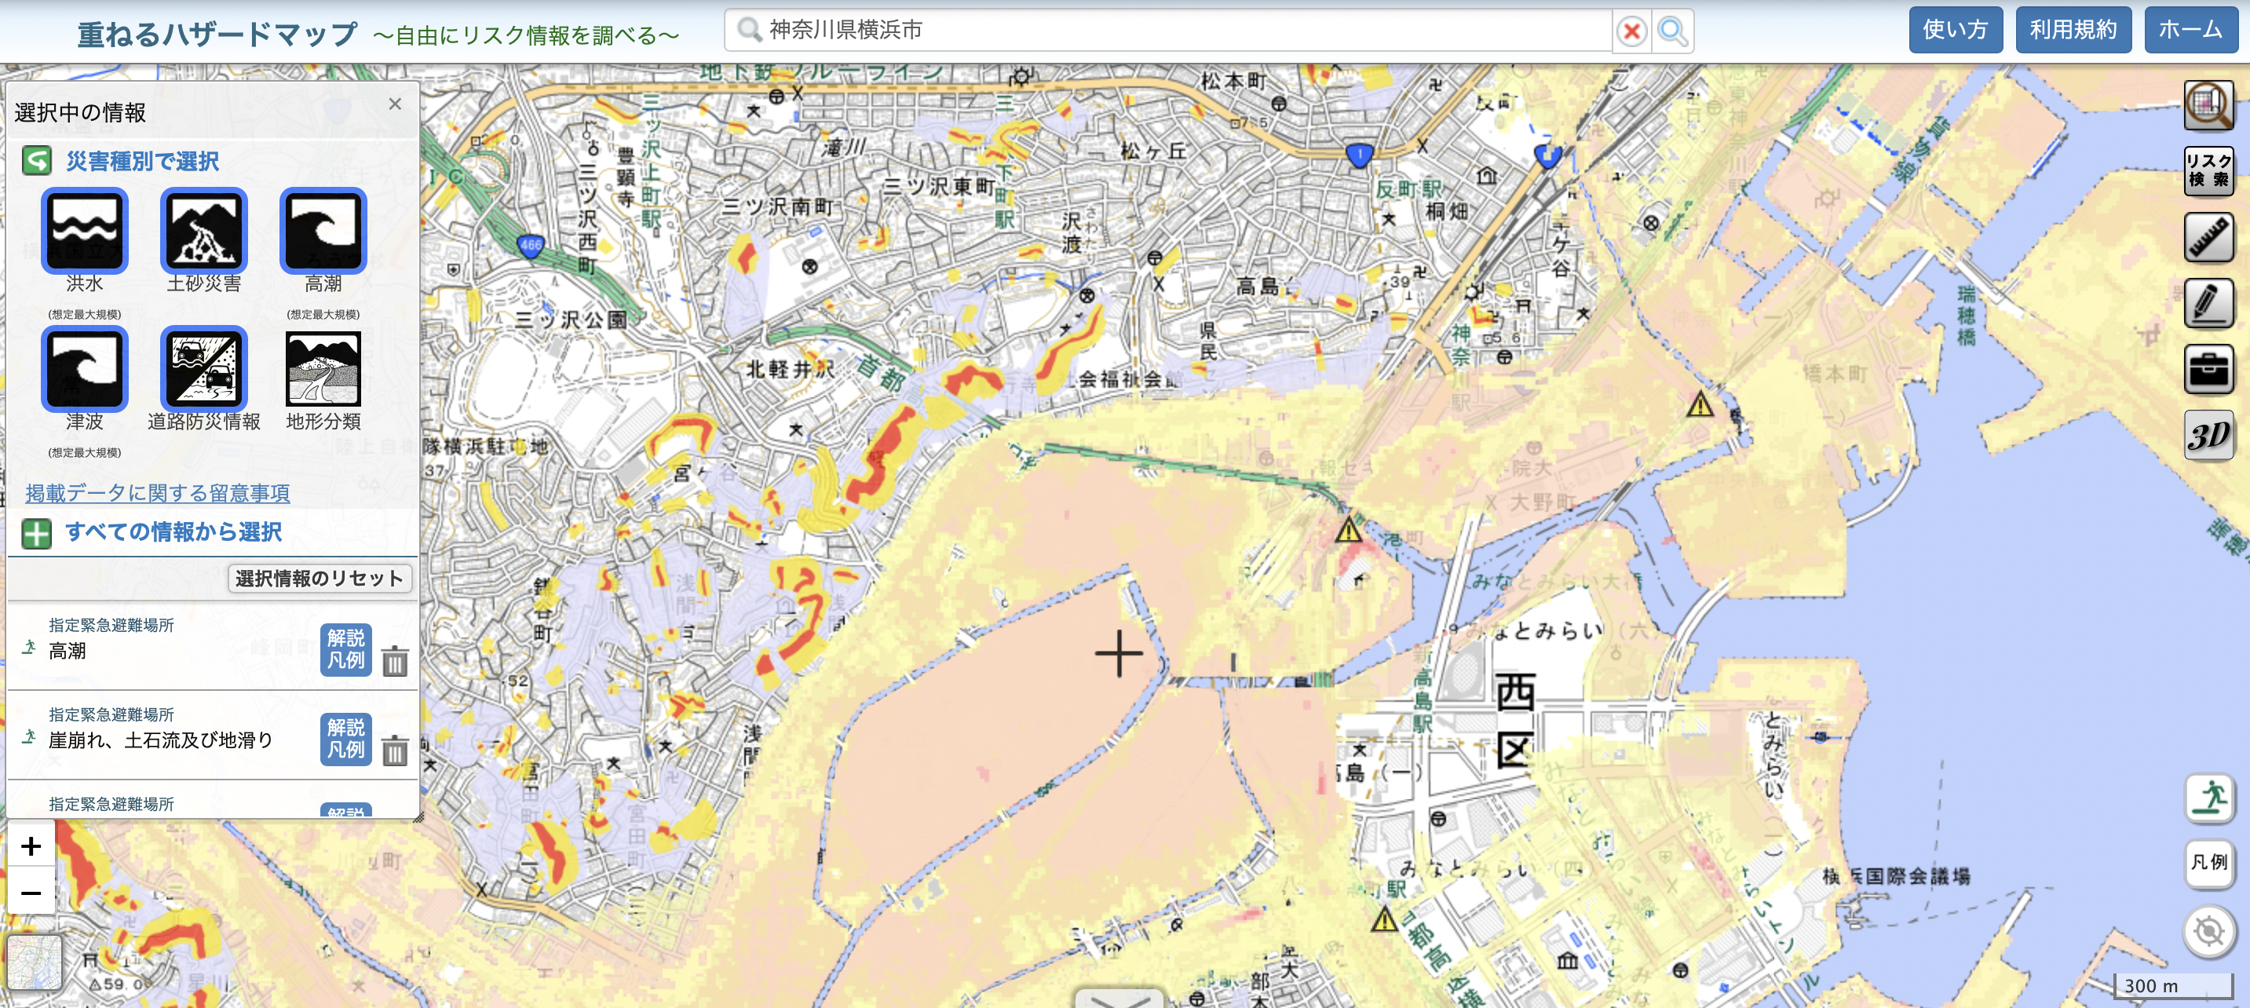Open the 利用規約 menu item

click(x=2073, y=31)
